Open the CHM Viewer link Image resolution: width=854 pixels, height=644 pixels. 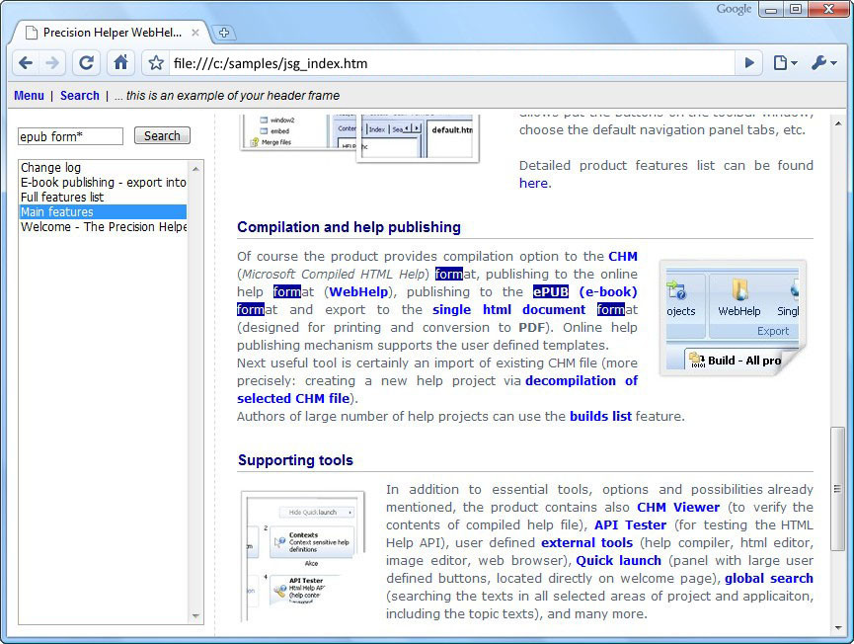coord(678,508)
